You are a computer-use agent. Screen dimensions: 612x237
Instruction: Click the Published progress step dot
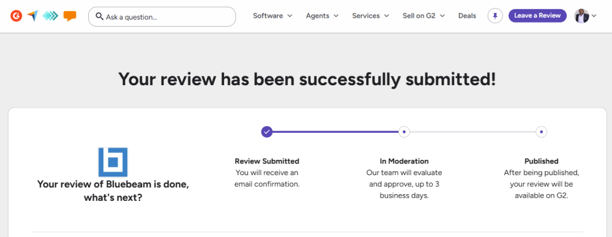point(542,132)
